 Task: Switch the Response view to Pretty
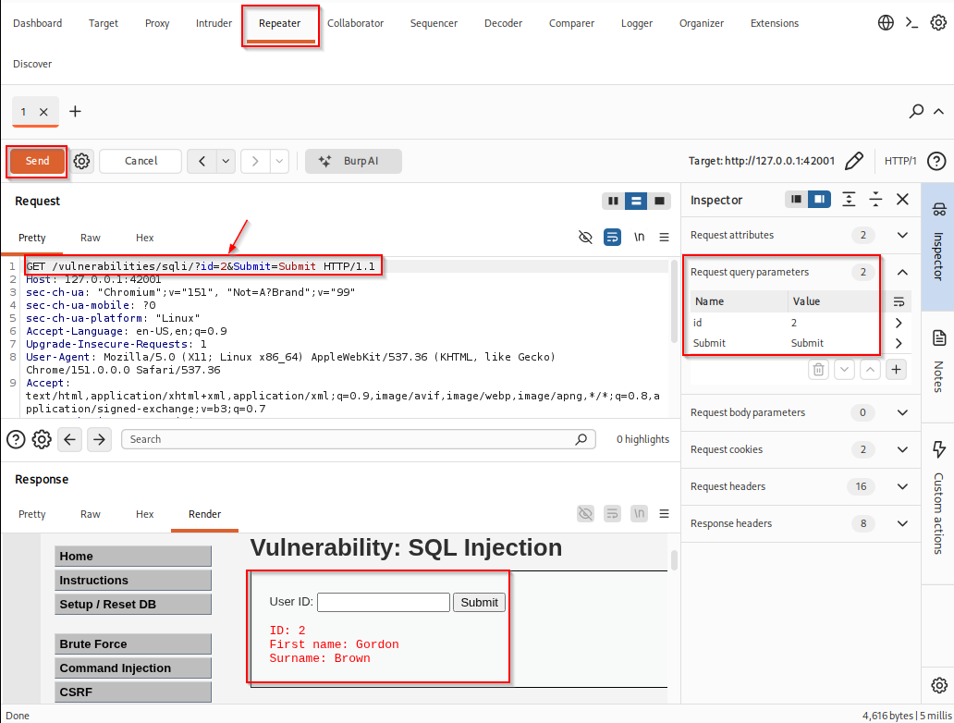point(31,514)
